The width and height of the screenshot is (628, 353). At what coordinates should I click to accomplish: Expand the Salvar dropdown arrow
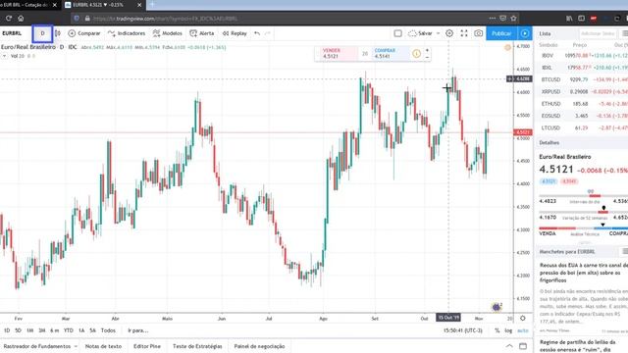tap(438, 33)
